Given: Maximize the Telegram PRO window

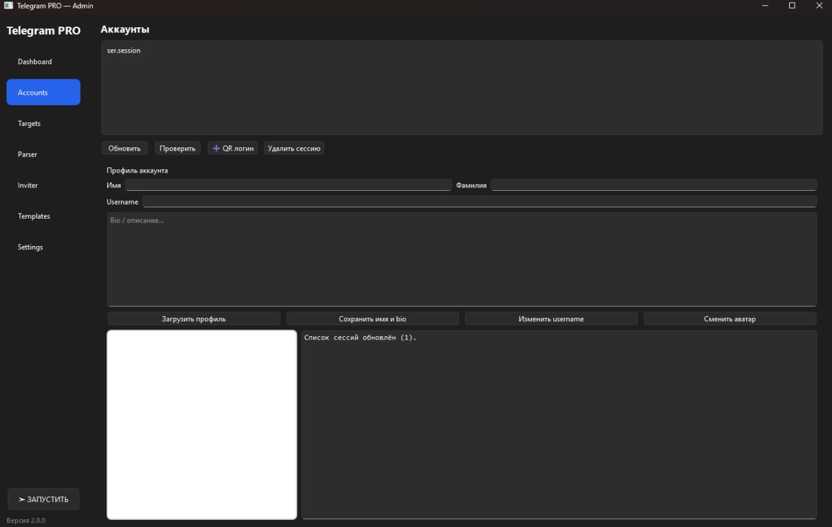Looking at the screenshot, I should pyautogui.click(x=792, y=6).
